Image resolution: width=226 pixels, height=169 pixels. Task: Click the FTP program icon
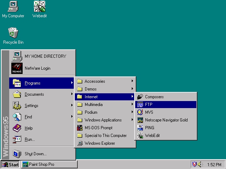(140, 105)
